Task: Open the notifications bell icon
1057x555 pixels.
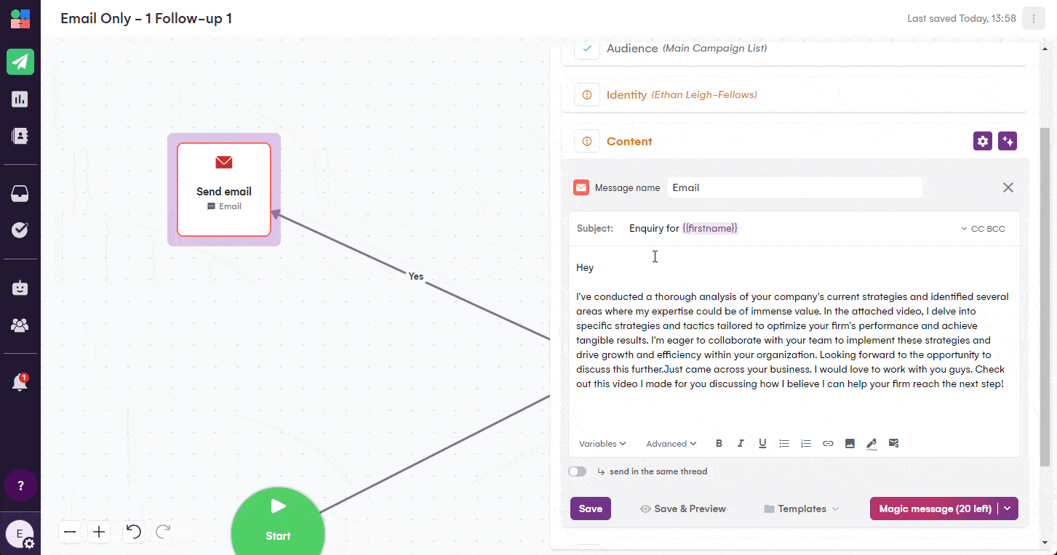Action: click(x=20, y=383)
